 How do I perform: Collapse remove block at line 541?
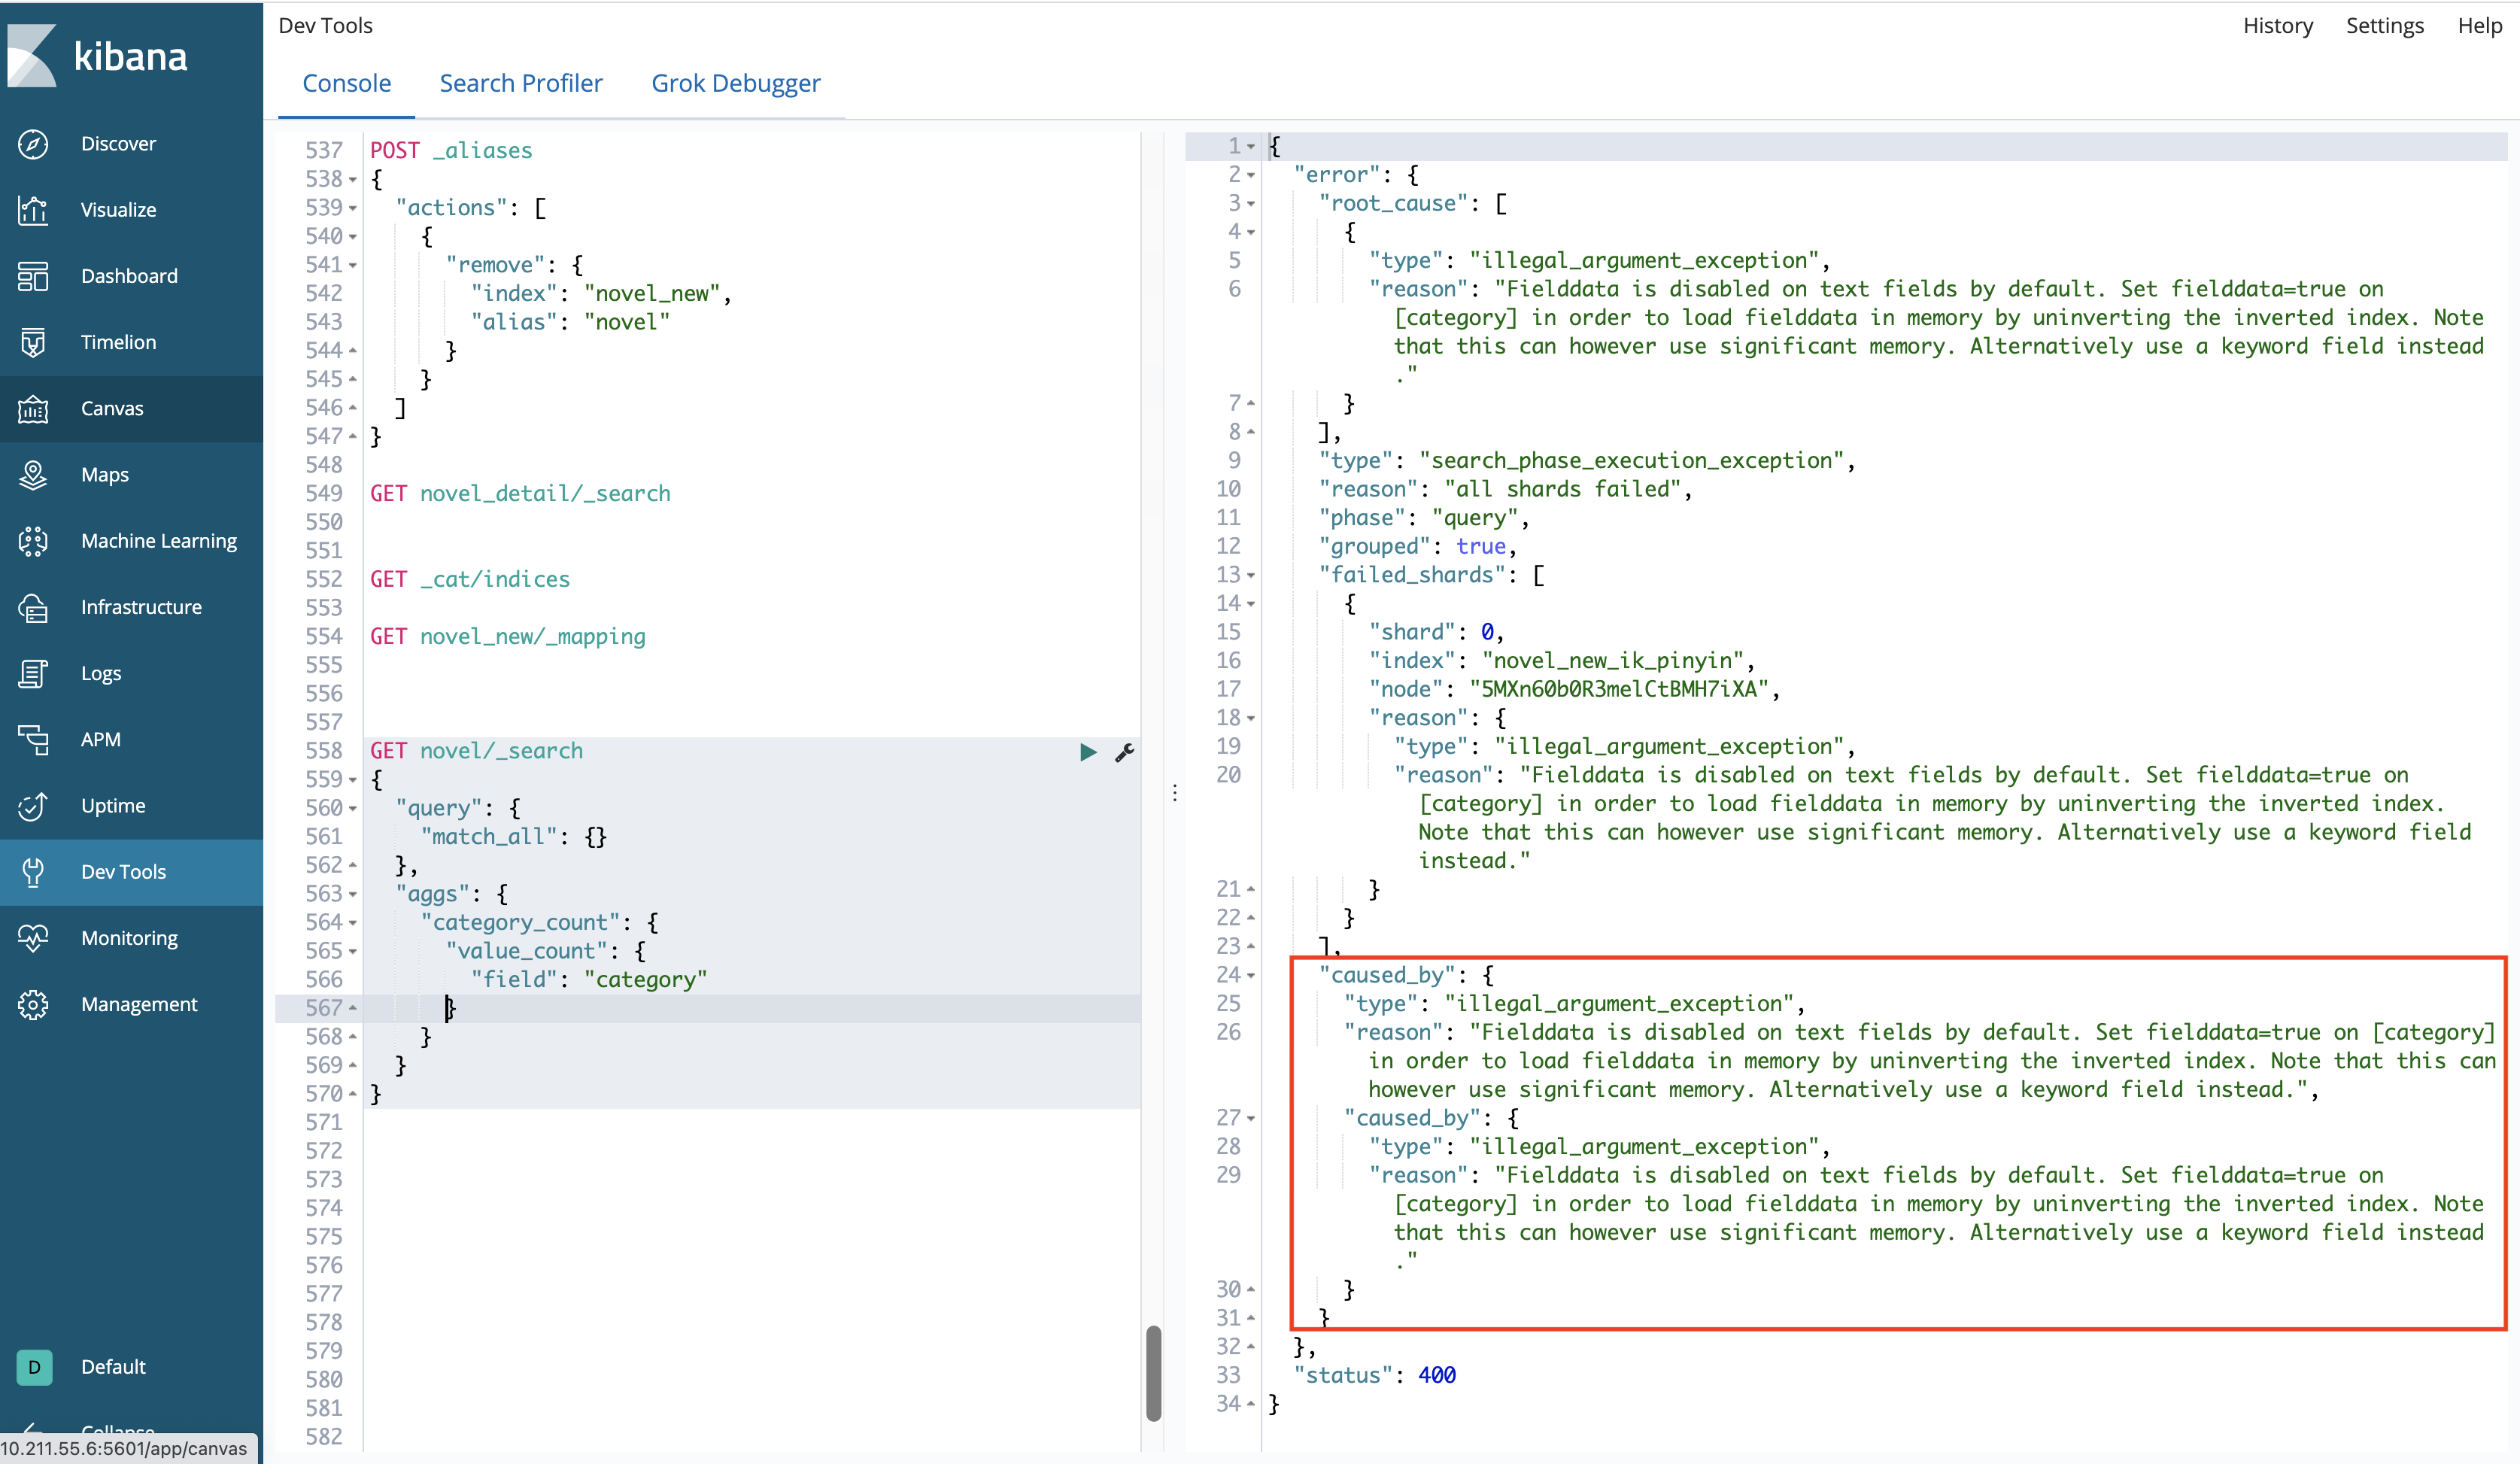coord(352,266)
